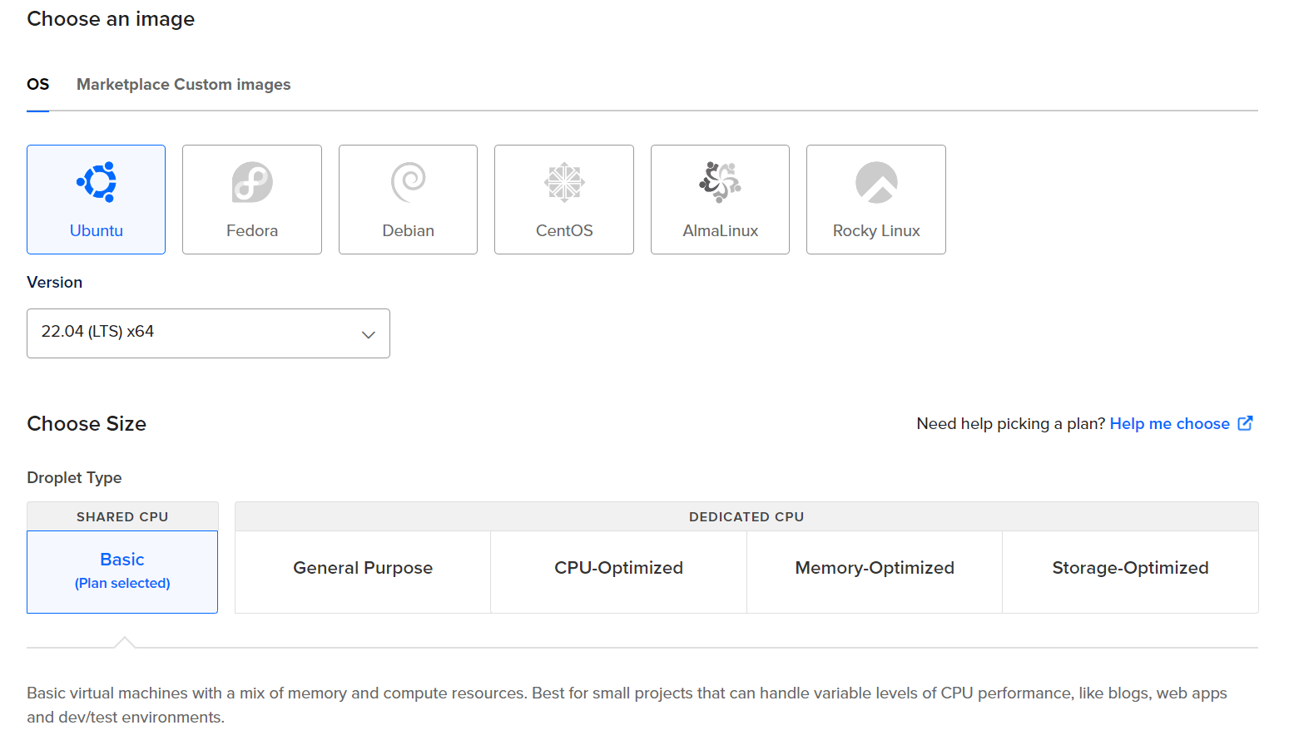This screenshot has width=1299, height=750.
Task: Click the external link icon beside Help me choose
Action: tap(1245, 423)
